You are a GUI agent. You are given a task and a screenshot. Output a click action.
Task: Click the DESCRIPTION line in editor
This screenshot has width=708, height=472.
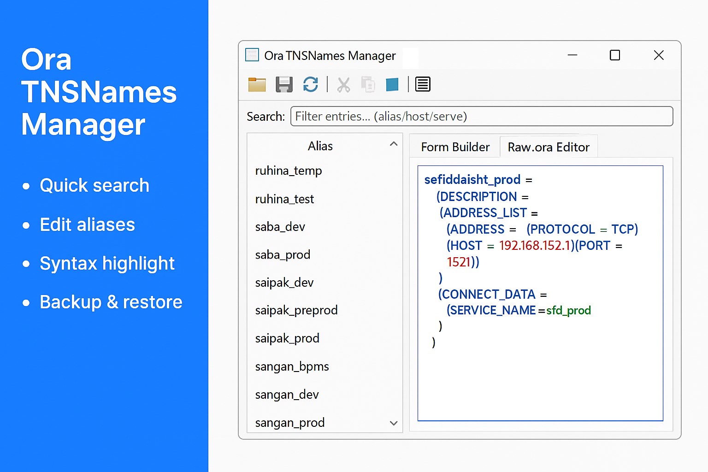tap(482, 197)
